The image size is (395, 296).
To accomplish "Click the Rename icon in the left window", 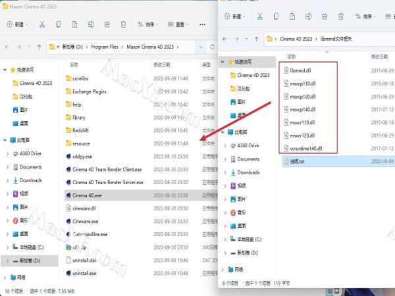I will click(91, 24).
